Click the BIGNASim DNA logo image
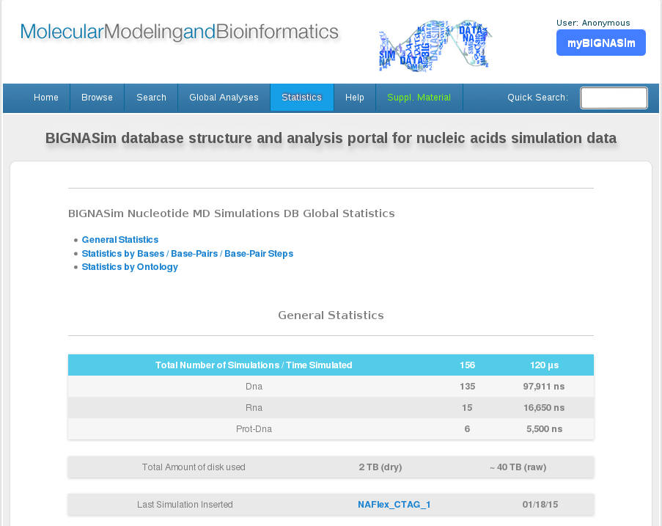Screen dimensions: 662x526 point(435,45)
